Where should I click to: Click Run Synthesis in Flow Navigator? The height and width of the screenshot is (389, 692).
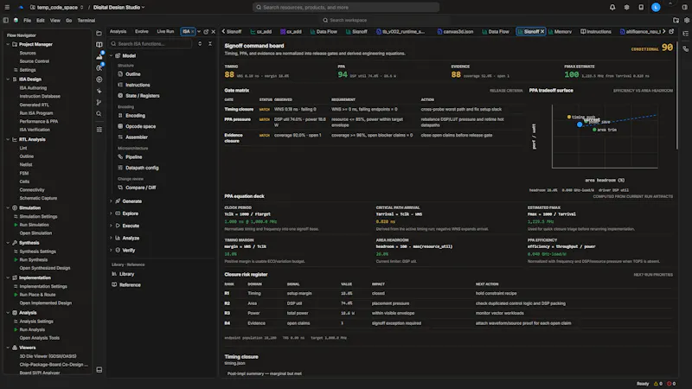[33, 260]
